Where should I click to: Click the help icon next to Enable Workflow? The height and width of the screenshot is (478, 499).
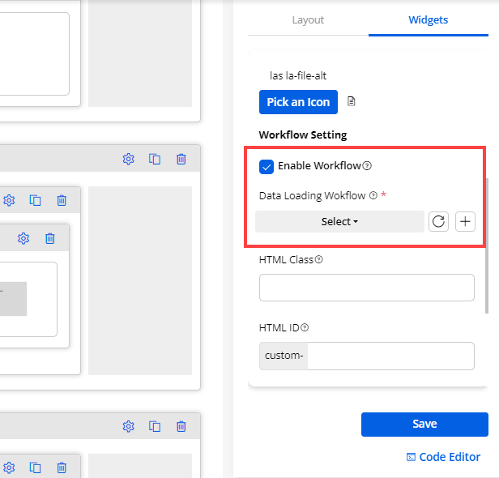(367, 166)
